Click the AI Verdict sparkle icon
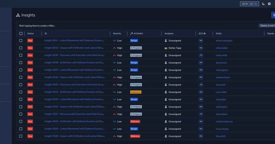The width and height of the screenshot is (275, 144). [131, 33]
